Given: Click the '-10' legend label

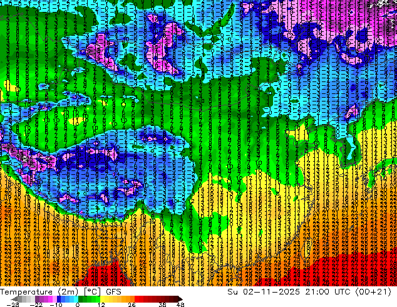Looking at the screenshot, I should click(x=56, y=304).
